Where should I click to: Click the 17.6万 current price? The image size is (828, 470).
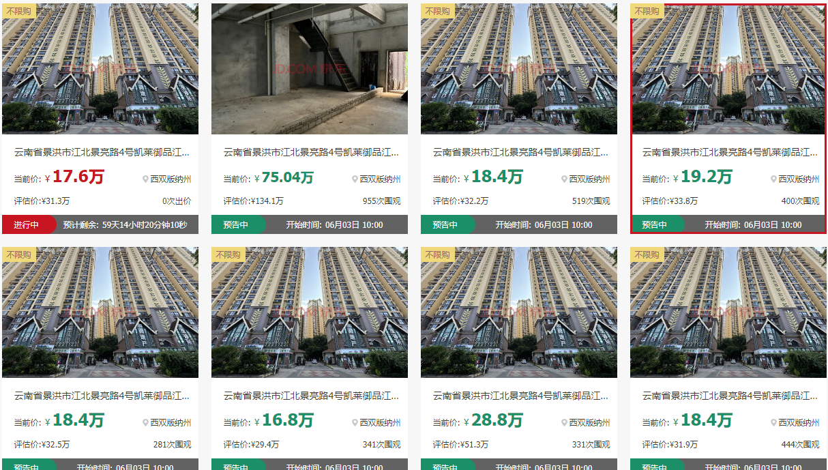pyautogui.click(x=78, y=177)
